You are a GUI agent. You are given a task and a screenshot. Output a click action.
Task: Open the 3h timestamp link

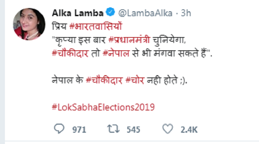[x=186, y=13]
